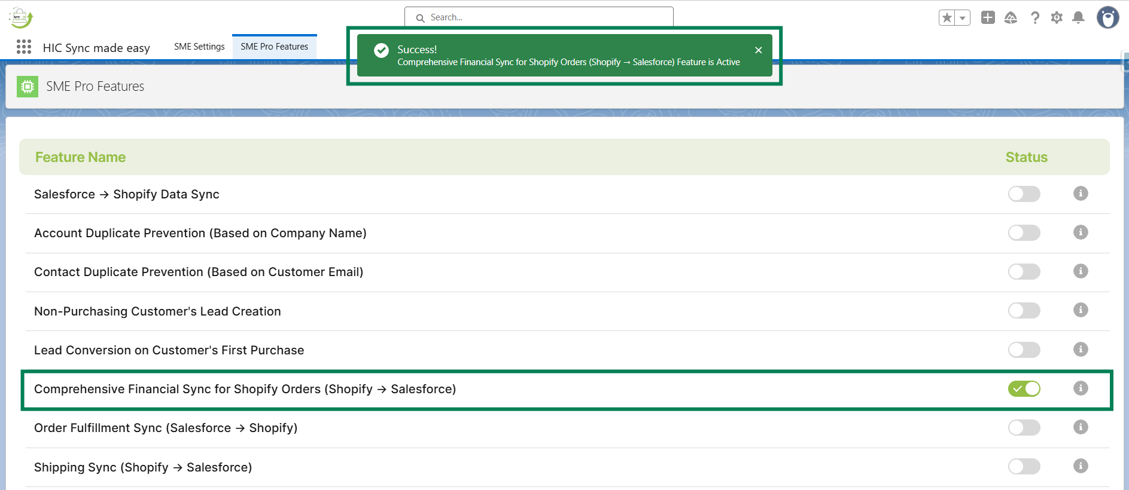Show info for Salesforce → Shopify Data Sync
Image resolution: width=1129 pixels, height=490 pixels.
pyautogui.click(x=1081, y=193)
